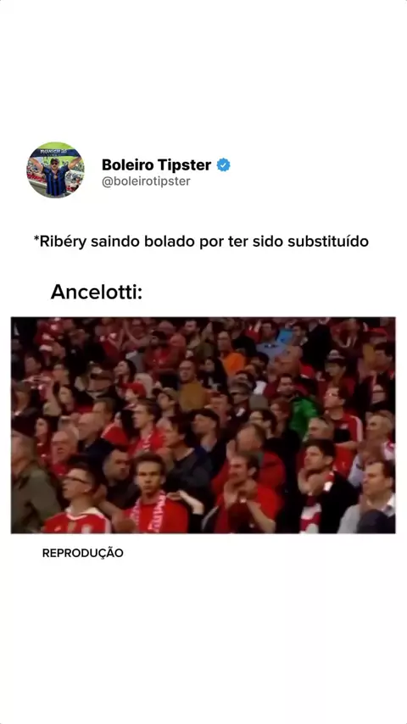Click the REPRODUÇÃO credit label
The height and width of the screenshot is (724, 407).
pyautogui.click(x=83, y=553)
